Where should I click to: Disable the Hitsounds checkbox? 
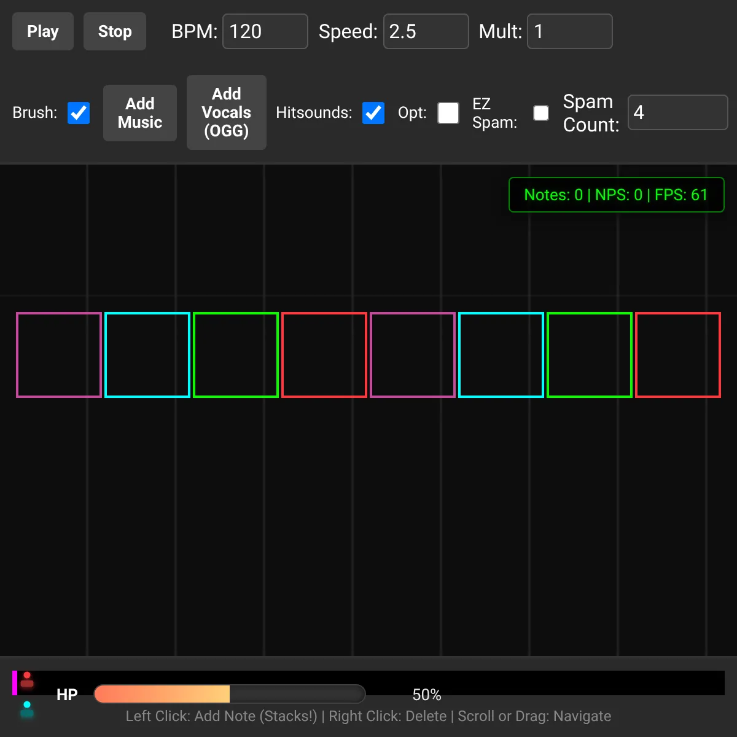[x=373, y=113]
